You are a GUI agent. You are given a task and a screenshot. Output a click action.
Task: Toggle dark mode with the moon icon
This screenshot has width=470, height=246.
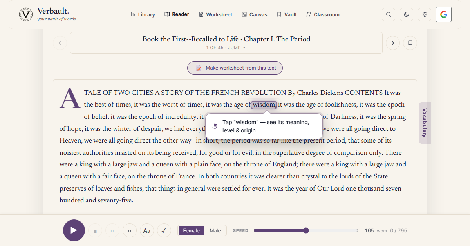pos(407,14)
